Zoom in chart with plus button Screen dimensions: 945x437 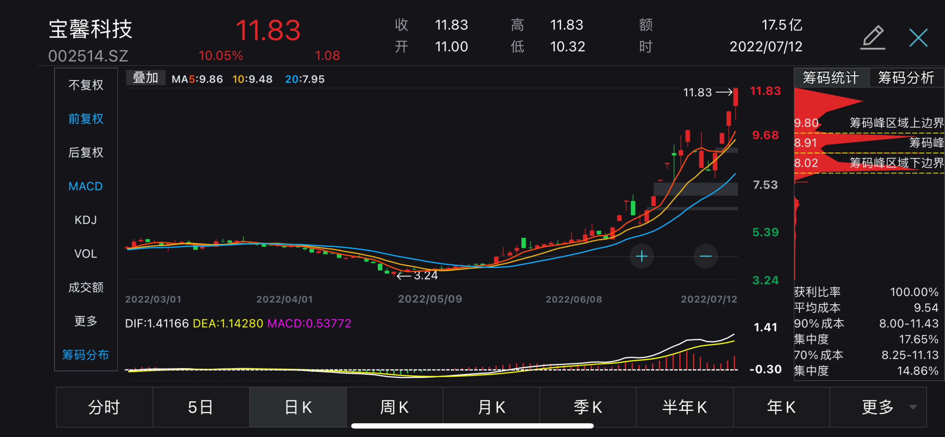pyautogui.click(x=641, y=256)
